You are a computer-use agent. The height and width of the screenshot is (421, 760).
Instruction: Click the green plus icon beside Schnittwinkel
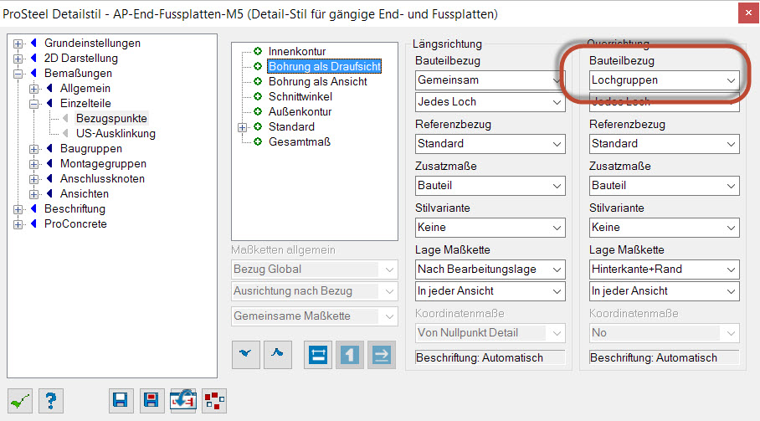pos(258,96)
